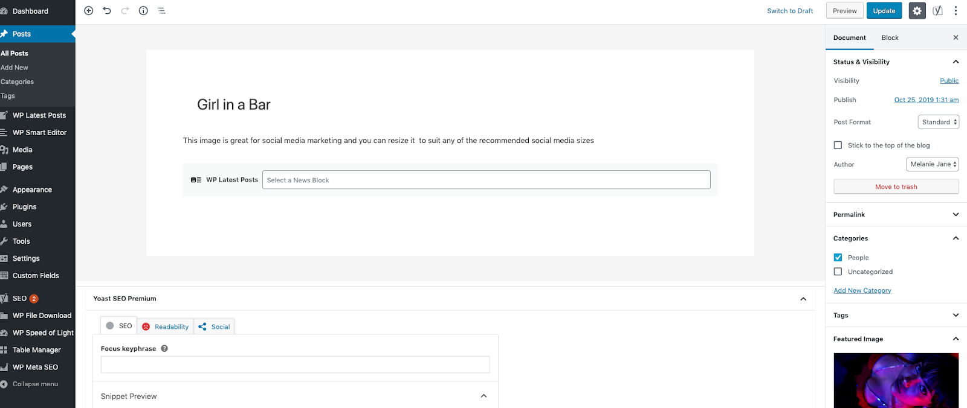Click Switch to Draft
This screenshot has width=967, height=408.
(x=790, y=11)
